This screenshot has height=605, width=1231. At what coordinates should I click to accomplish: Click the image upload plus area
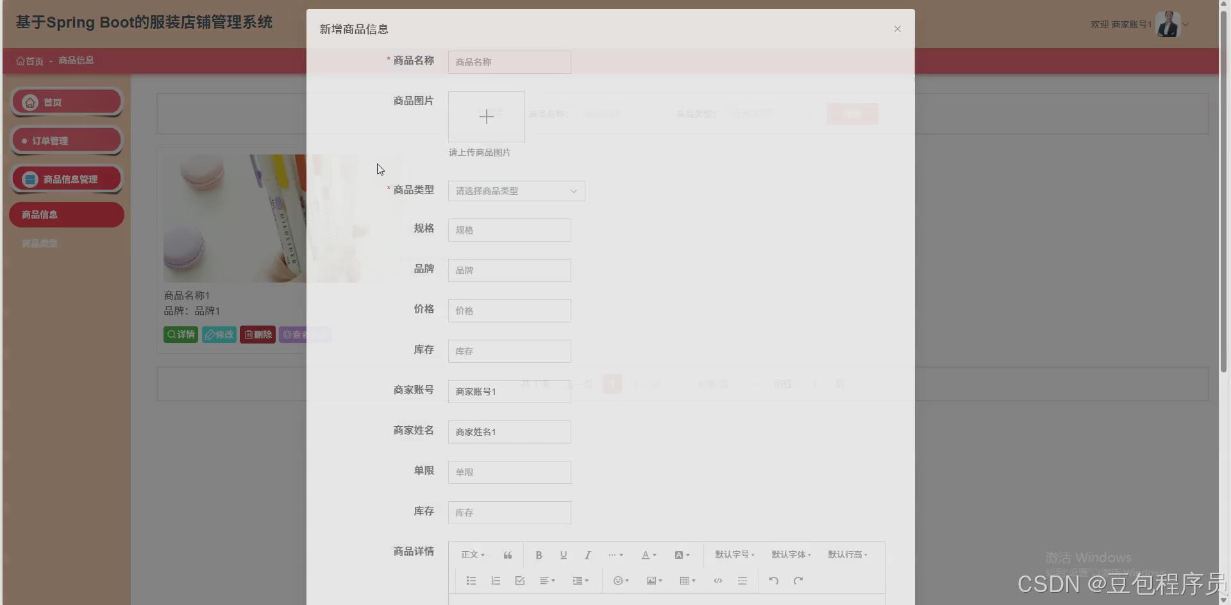pyautogui.click(x=486, y=117)
